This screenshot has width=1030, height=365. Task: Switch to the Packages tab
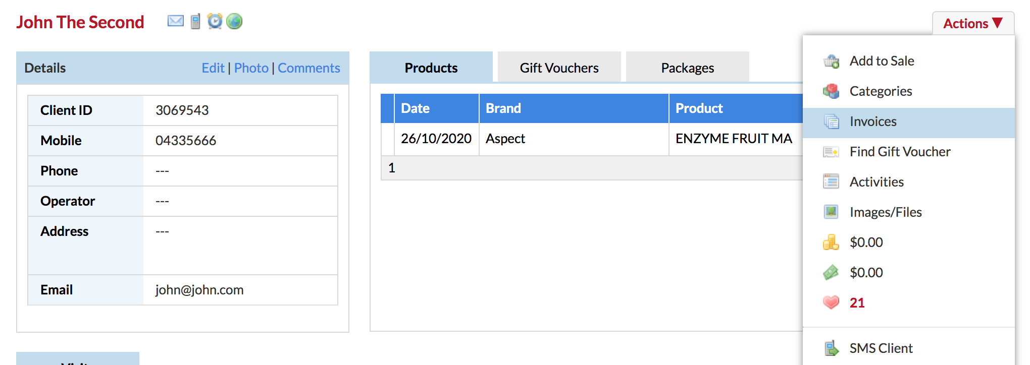pos(688,67)
